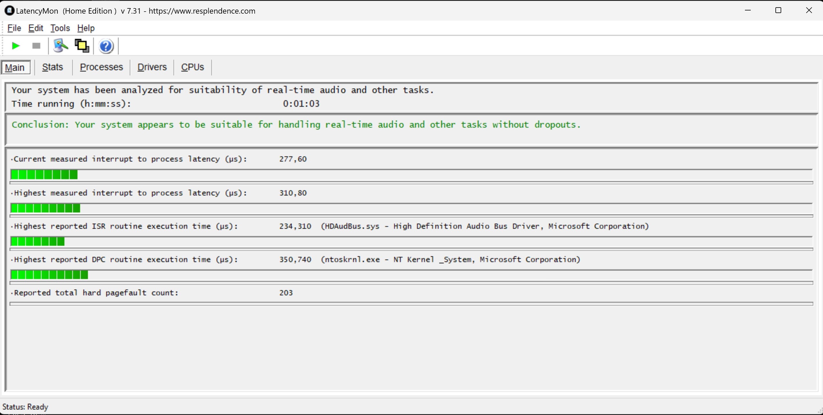Switch to the Drivers tab
The height and width of the screenshot is (415, 823).
[152, 67]
